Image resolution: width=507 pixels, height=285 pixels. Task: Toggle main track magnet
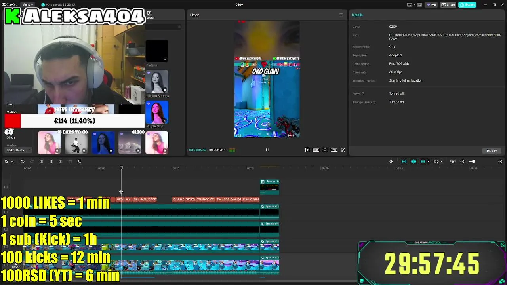pyautogui.click(x=404, y=161)
